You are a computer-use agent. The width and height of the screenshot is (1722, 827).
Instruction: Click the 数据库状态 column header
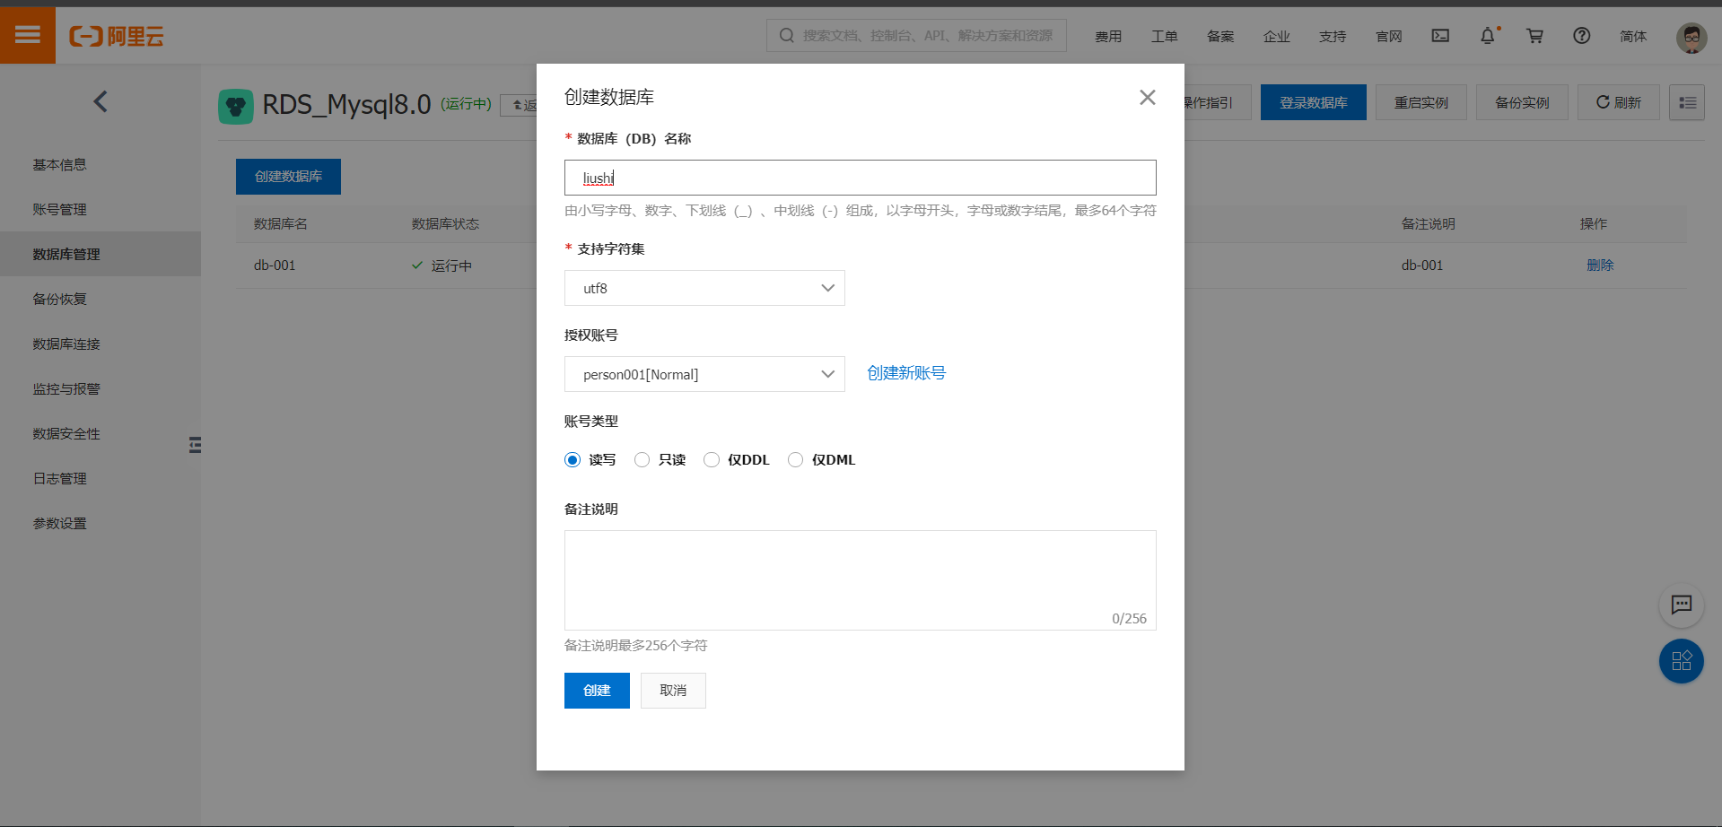pos(446,224)
